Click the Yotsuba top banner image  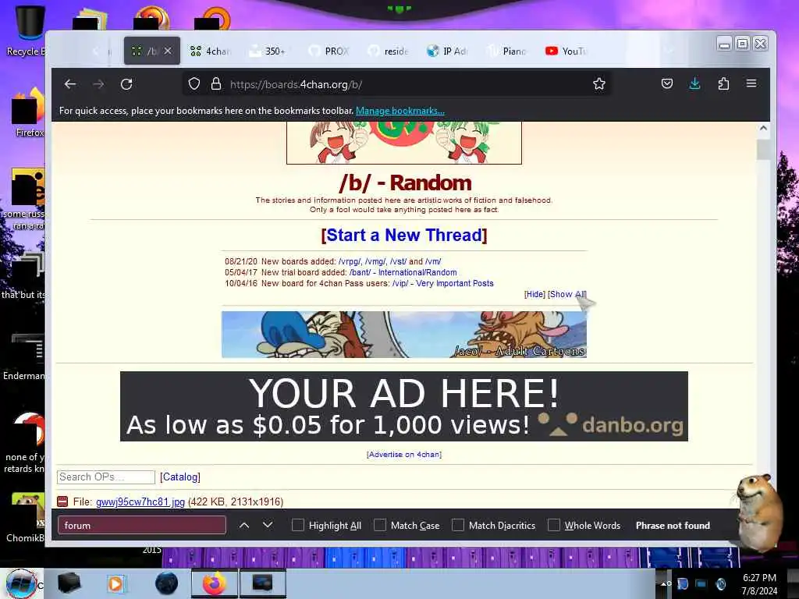tap(404, 143)
